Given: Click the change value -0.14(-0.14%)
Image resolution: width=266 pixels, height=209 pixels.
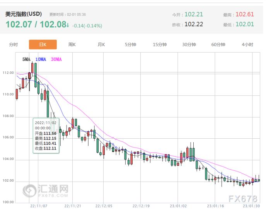Looking at the screenshot, I should pos(87,26).
